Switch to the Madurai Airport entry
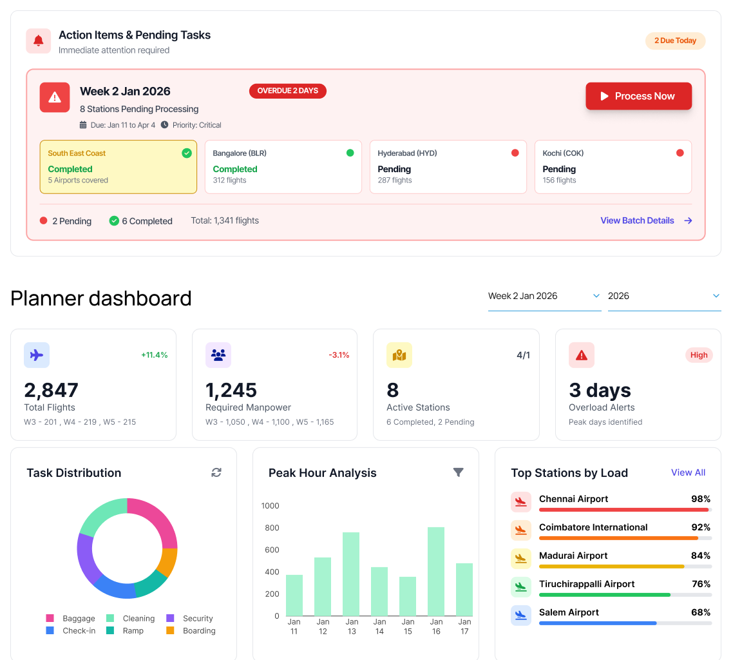This screenshot has width=742, height=660. tap(573, 556)
